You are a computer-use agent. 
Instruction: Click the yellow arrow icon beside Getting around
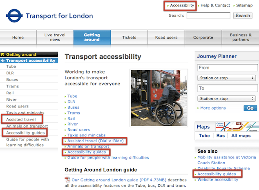click(3, 54)
